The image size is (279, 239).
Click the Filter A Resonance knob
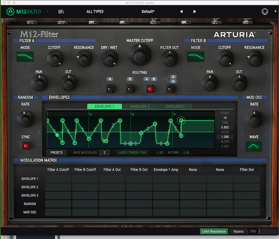coord(84,59)
